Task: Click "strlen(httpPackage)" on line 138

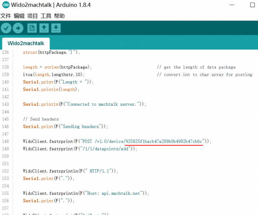Action: [67, 67]
